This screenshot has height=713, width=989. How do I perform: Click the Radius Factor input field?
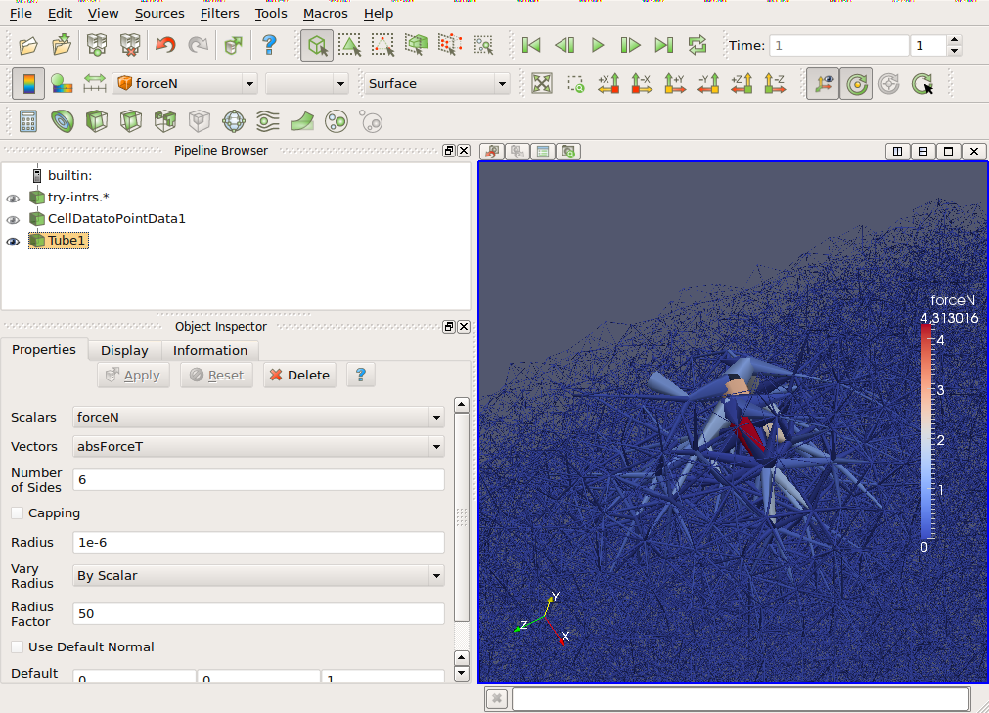(259, 614)
